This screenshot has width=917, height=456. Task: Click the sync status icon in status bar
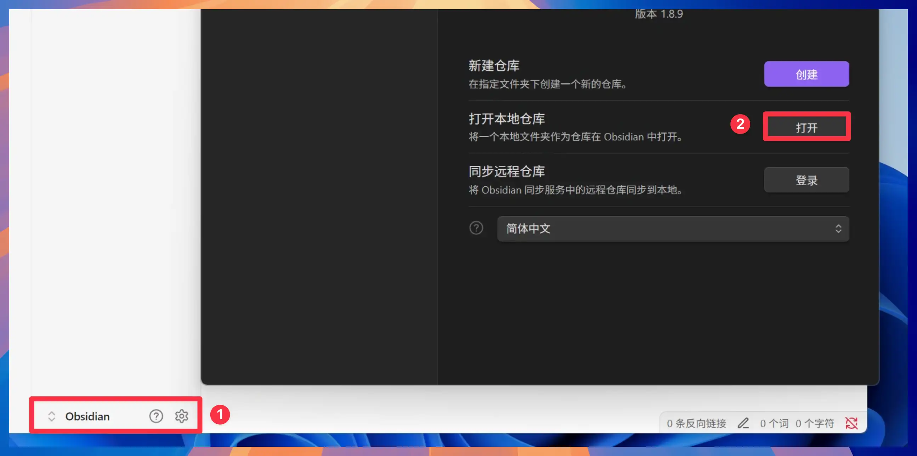coord(851,423)
